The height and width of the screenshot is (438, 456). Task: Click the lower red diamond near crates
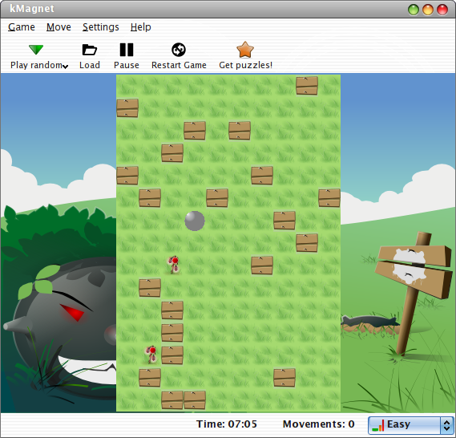click(x=151, y=355)
